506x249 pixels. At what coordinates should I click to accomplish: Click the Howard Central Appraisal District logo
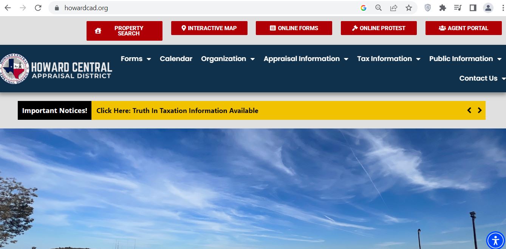(x=57, y=68)
